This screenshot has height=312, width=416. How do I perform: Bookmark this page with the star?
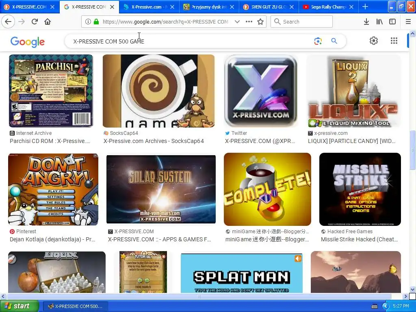[x=260, y=22]
